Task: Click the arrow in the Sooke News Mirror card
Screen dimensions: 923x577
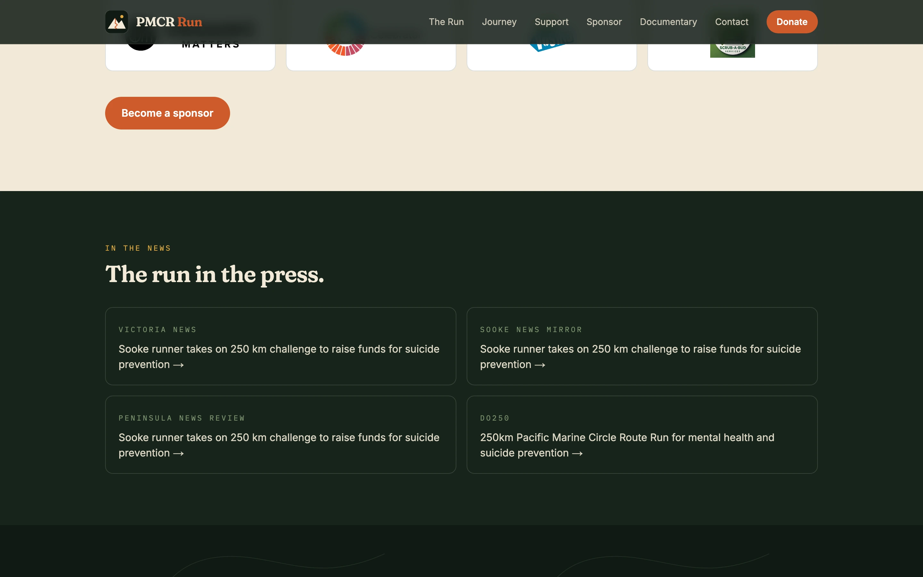Action: (540, 365)
